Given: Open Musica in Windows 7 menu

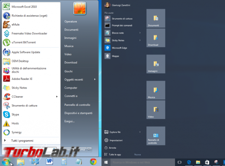Looking at the screenshot, I should coord(69,46).
